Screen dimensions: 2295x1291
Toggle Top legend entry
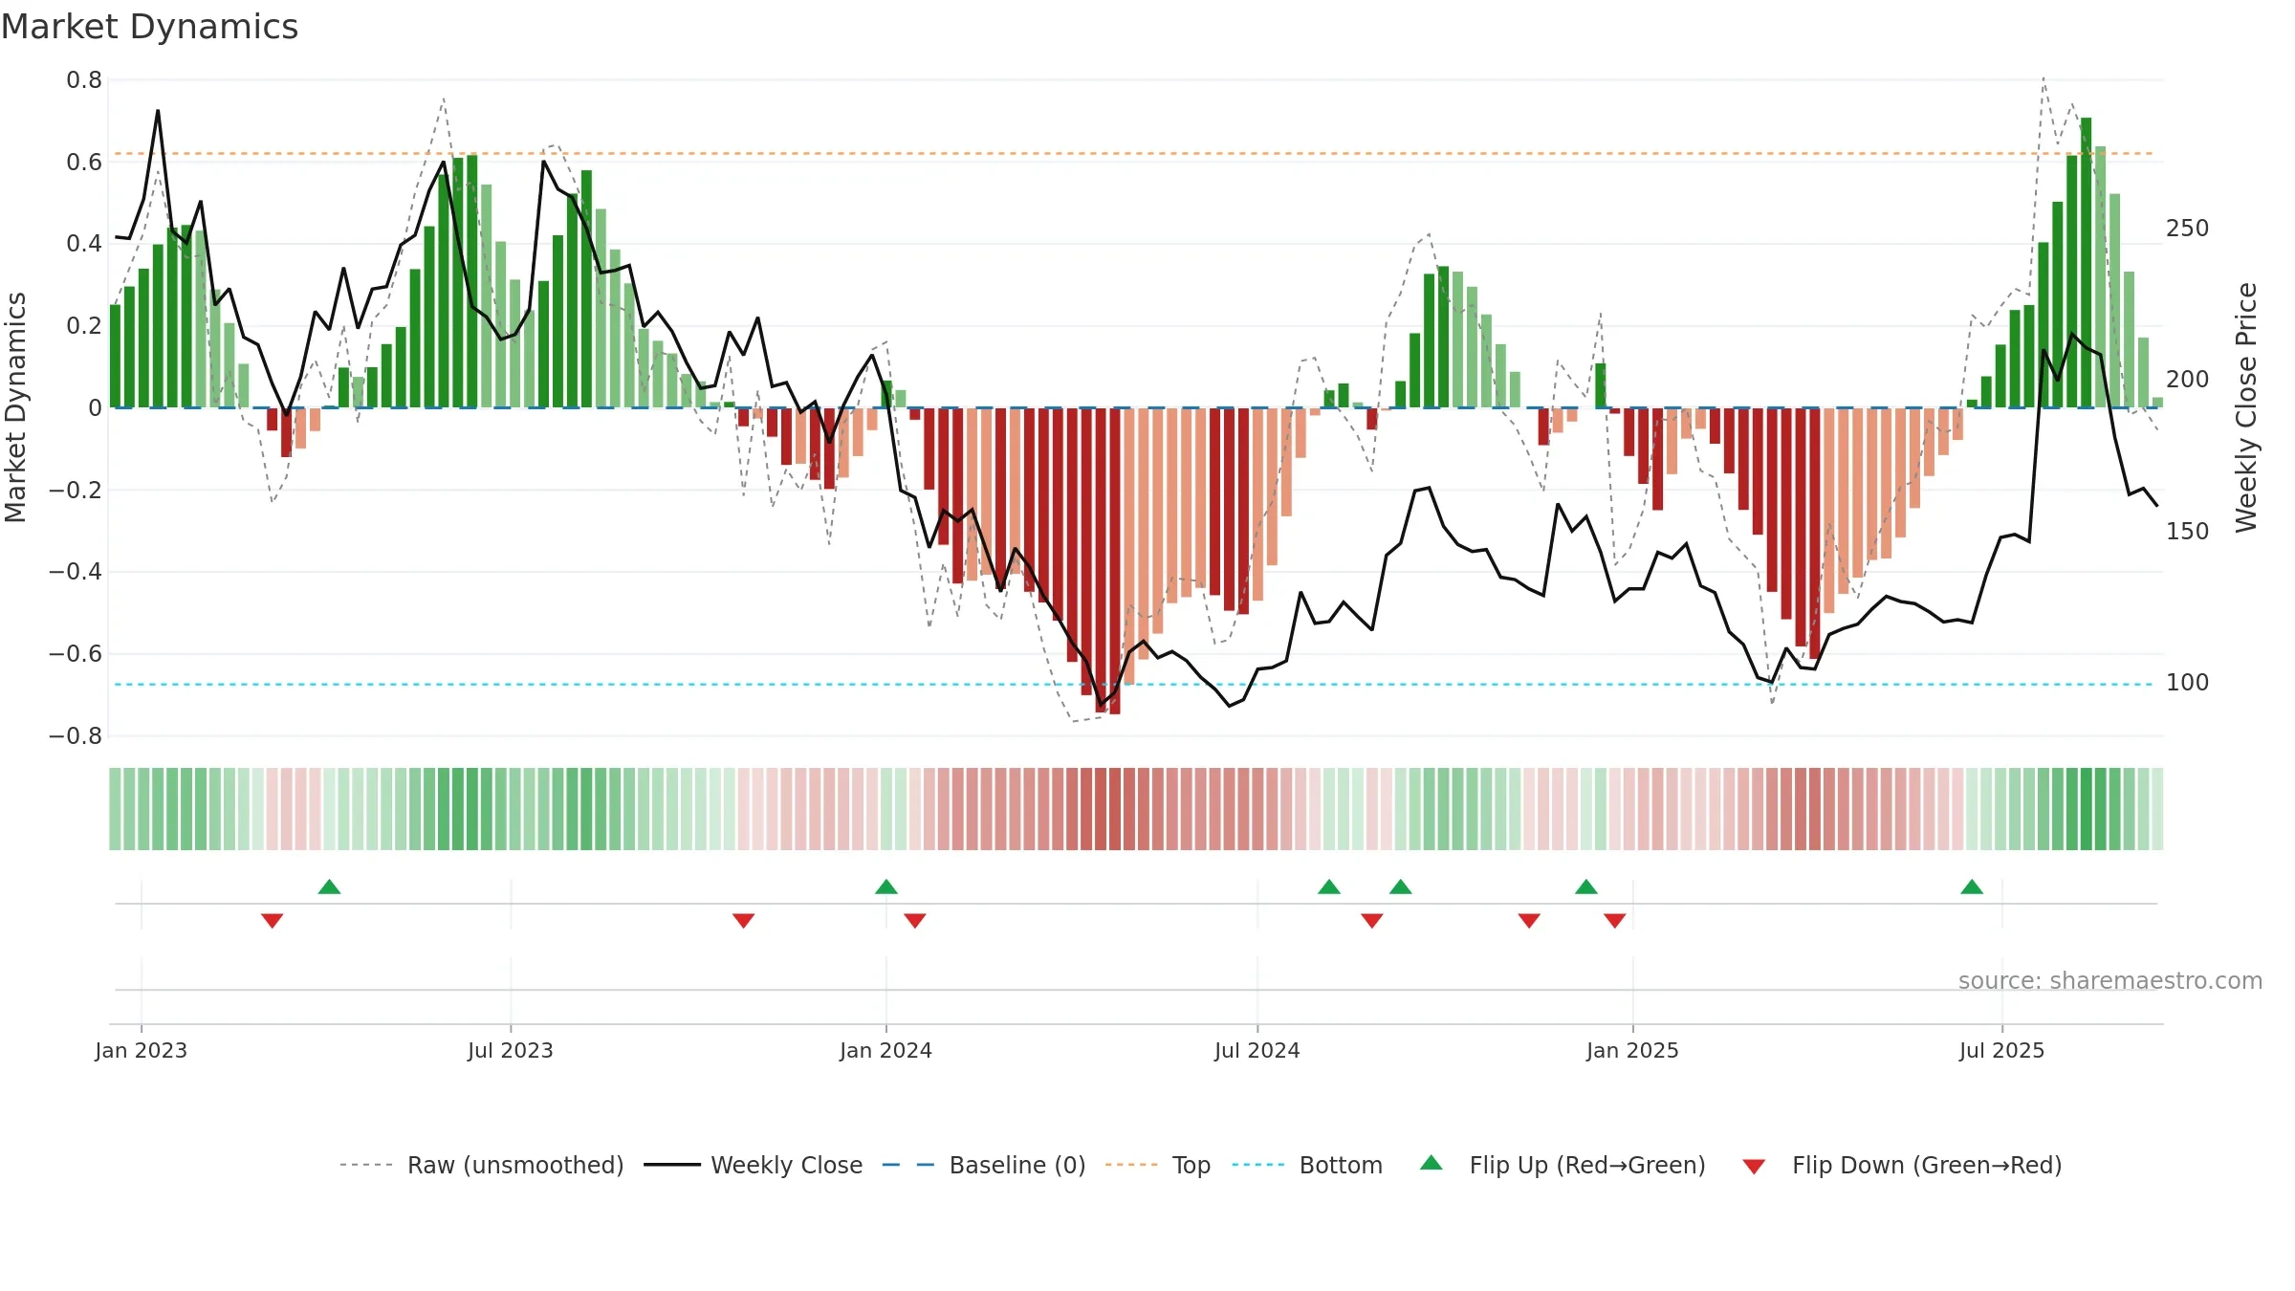(1158, 1165)
